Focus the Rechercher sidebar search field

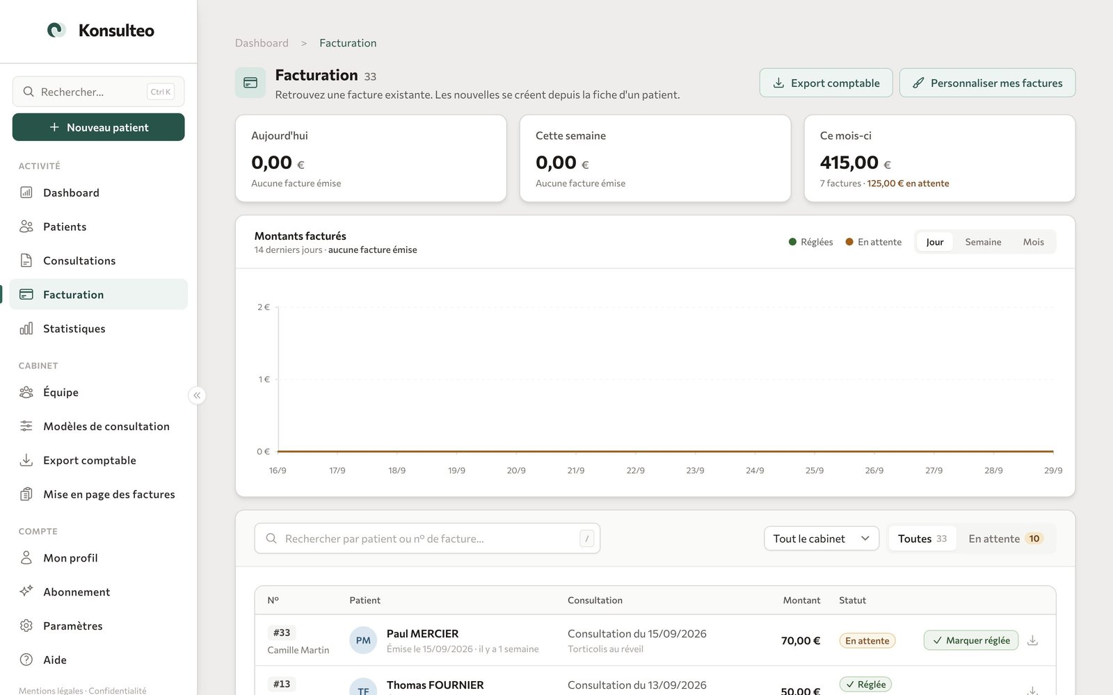(x=98, y=92)
